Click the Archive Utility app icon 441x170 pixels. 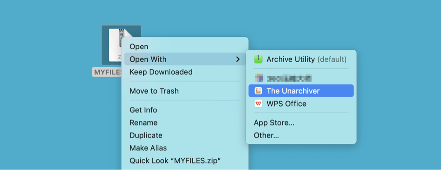(x=258, y=59)
